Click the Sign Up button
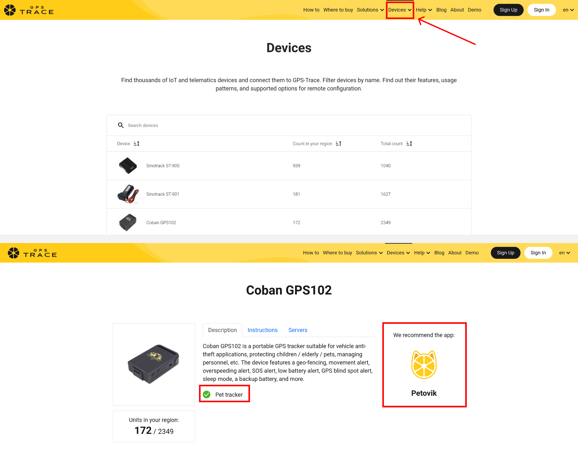Image resolution: width=578 pixels, height=456 pixels. point(508,9)
